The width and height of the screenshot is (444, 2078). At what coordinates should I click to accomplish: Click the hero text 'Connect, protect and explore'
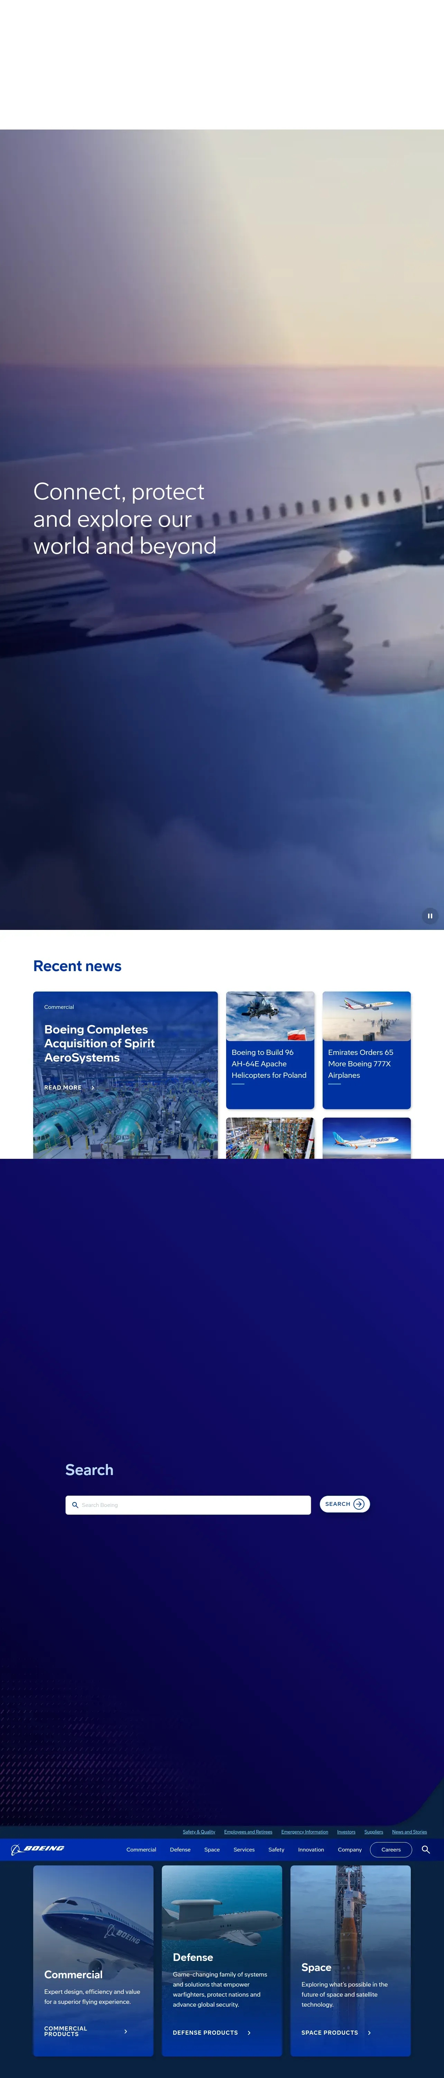click(125, 519)
